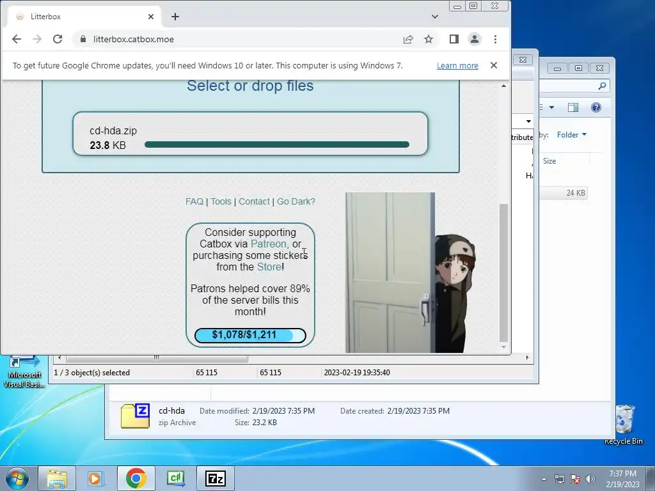Screen dimensions: 655x491
Task: Switch to Chrome in the taskbar
Action: click(136, 478)
